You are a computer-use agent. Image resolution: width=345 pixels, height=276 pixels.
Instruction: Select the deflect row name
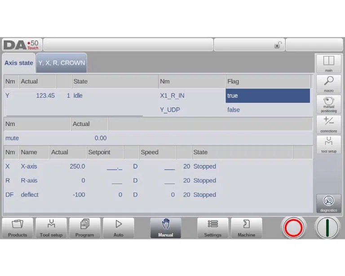tap(30, 195)
